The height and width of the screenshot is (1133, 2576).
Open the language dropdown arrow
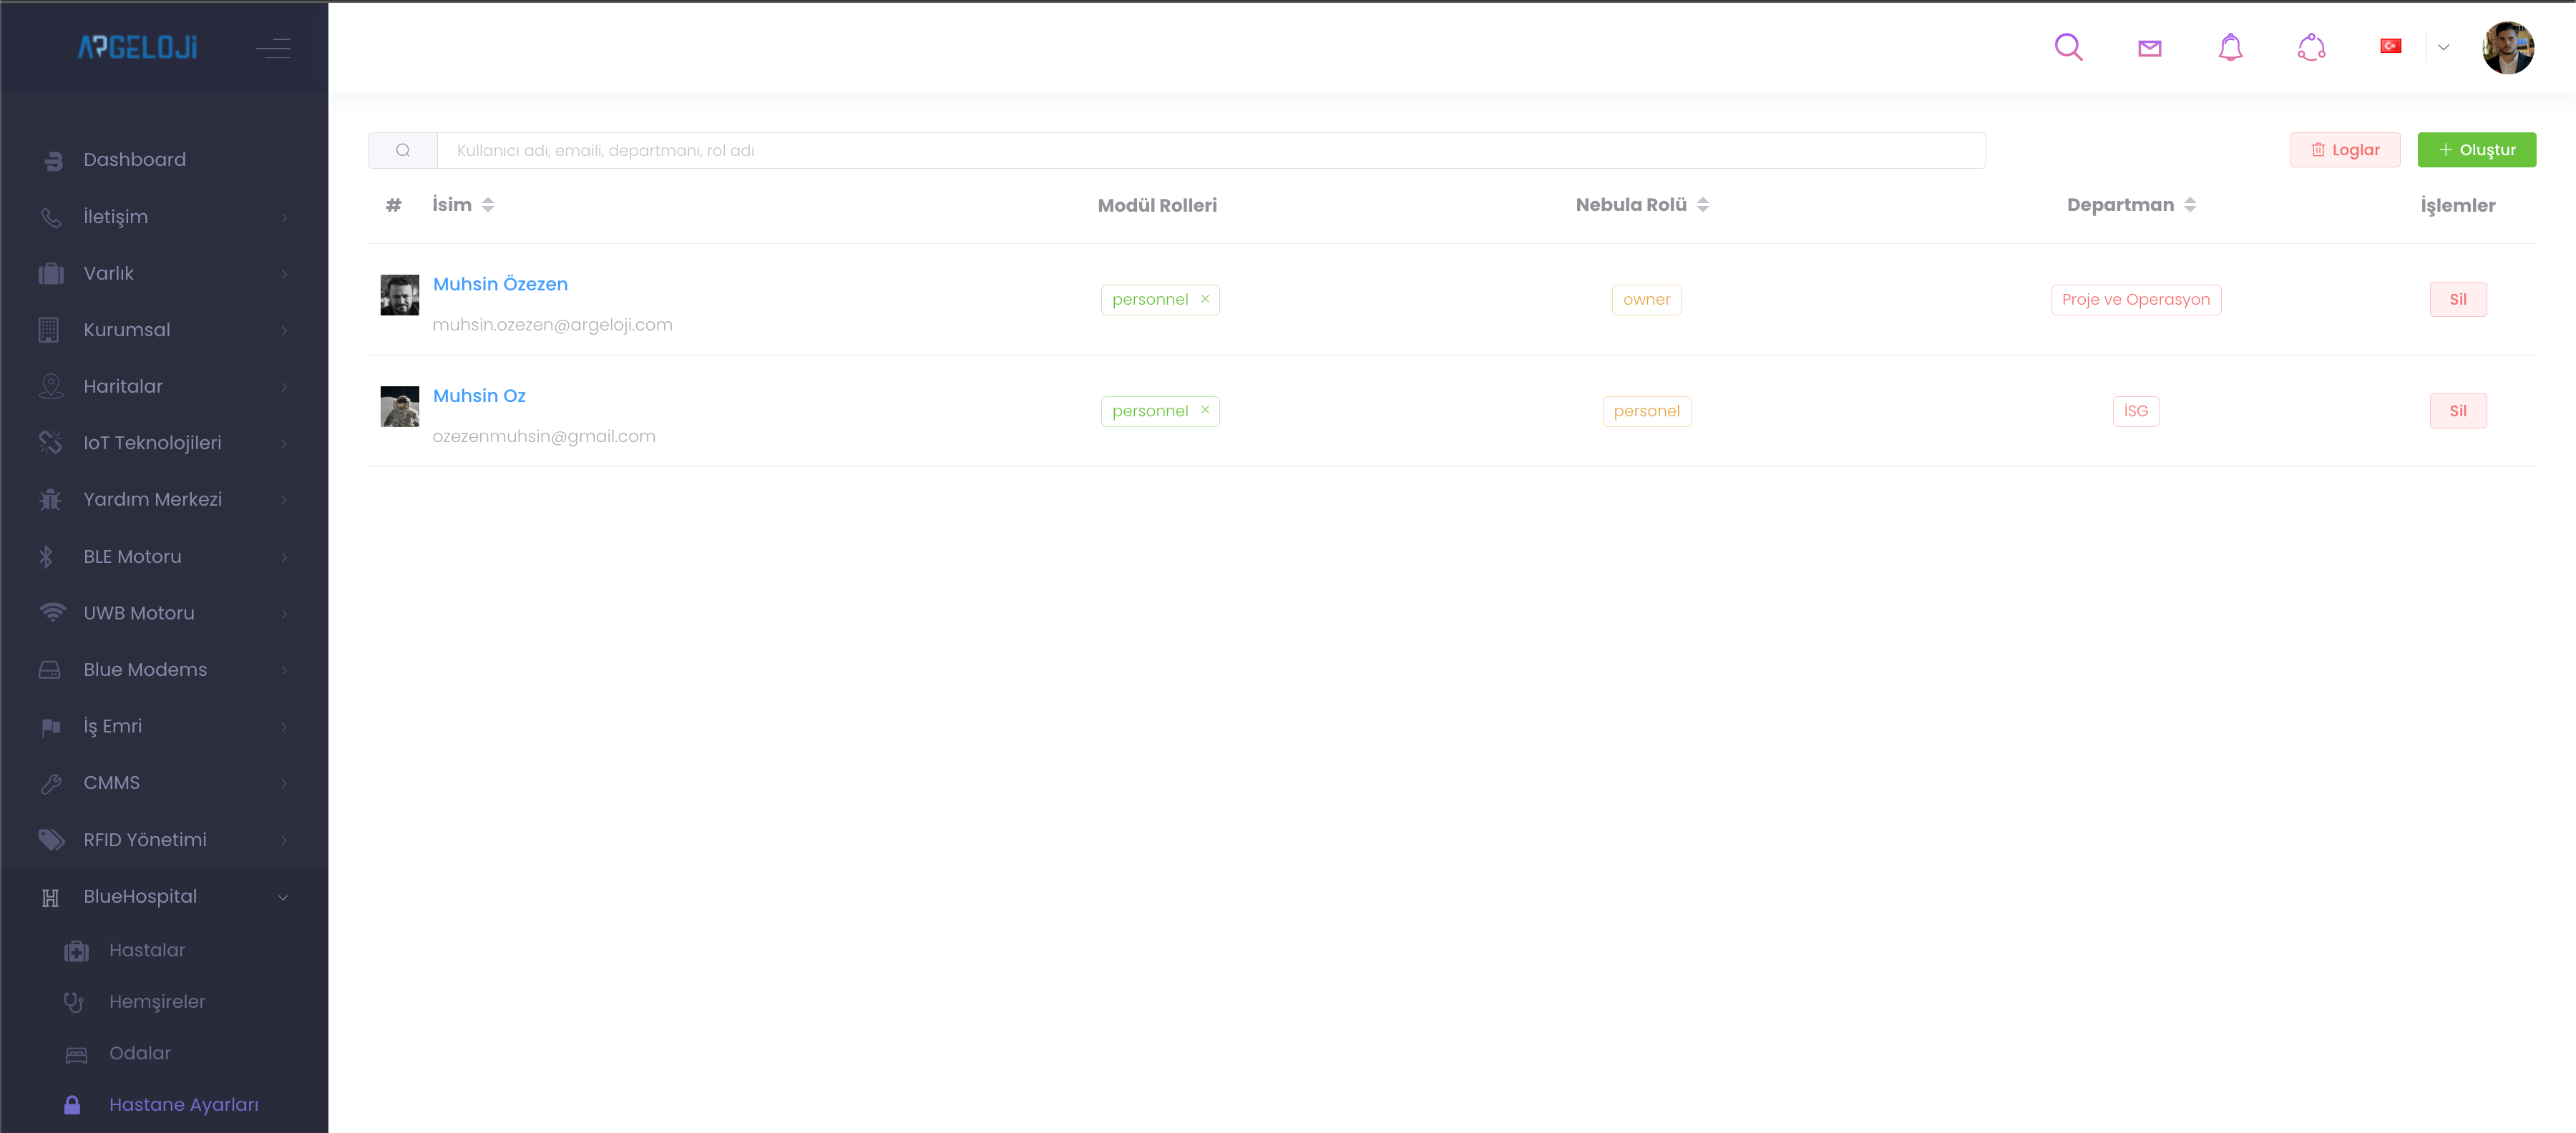click(2443, 47)
